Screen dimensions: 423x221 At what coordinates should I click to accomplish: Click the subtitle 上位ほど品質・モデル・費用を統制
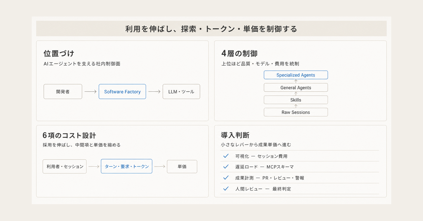[x=260, y=64]
